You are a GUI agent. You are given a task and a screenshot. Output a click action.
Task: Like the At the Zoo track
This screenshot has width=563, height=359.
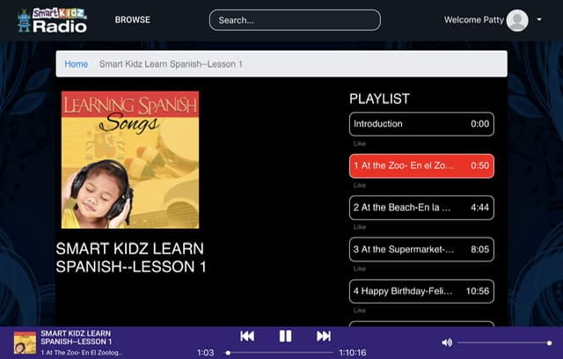point(360,186)
